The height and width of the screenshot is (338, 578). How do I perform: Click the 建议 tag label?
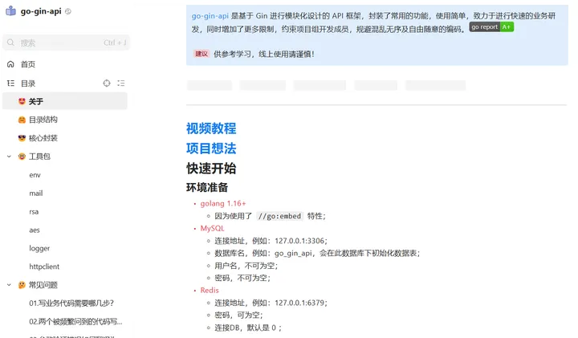tap(201, 54)
